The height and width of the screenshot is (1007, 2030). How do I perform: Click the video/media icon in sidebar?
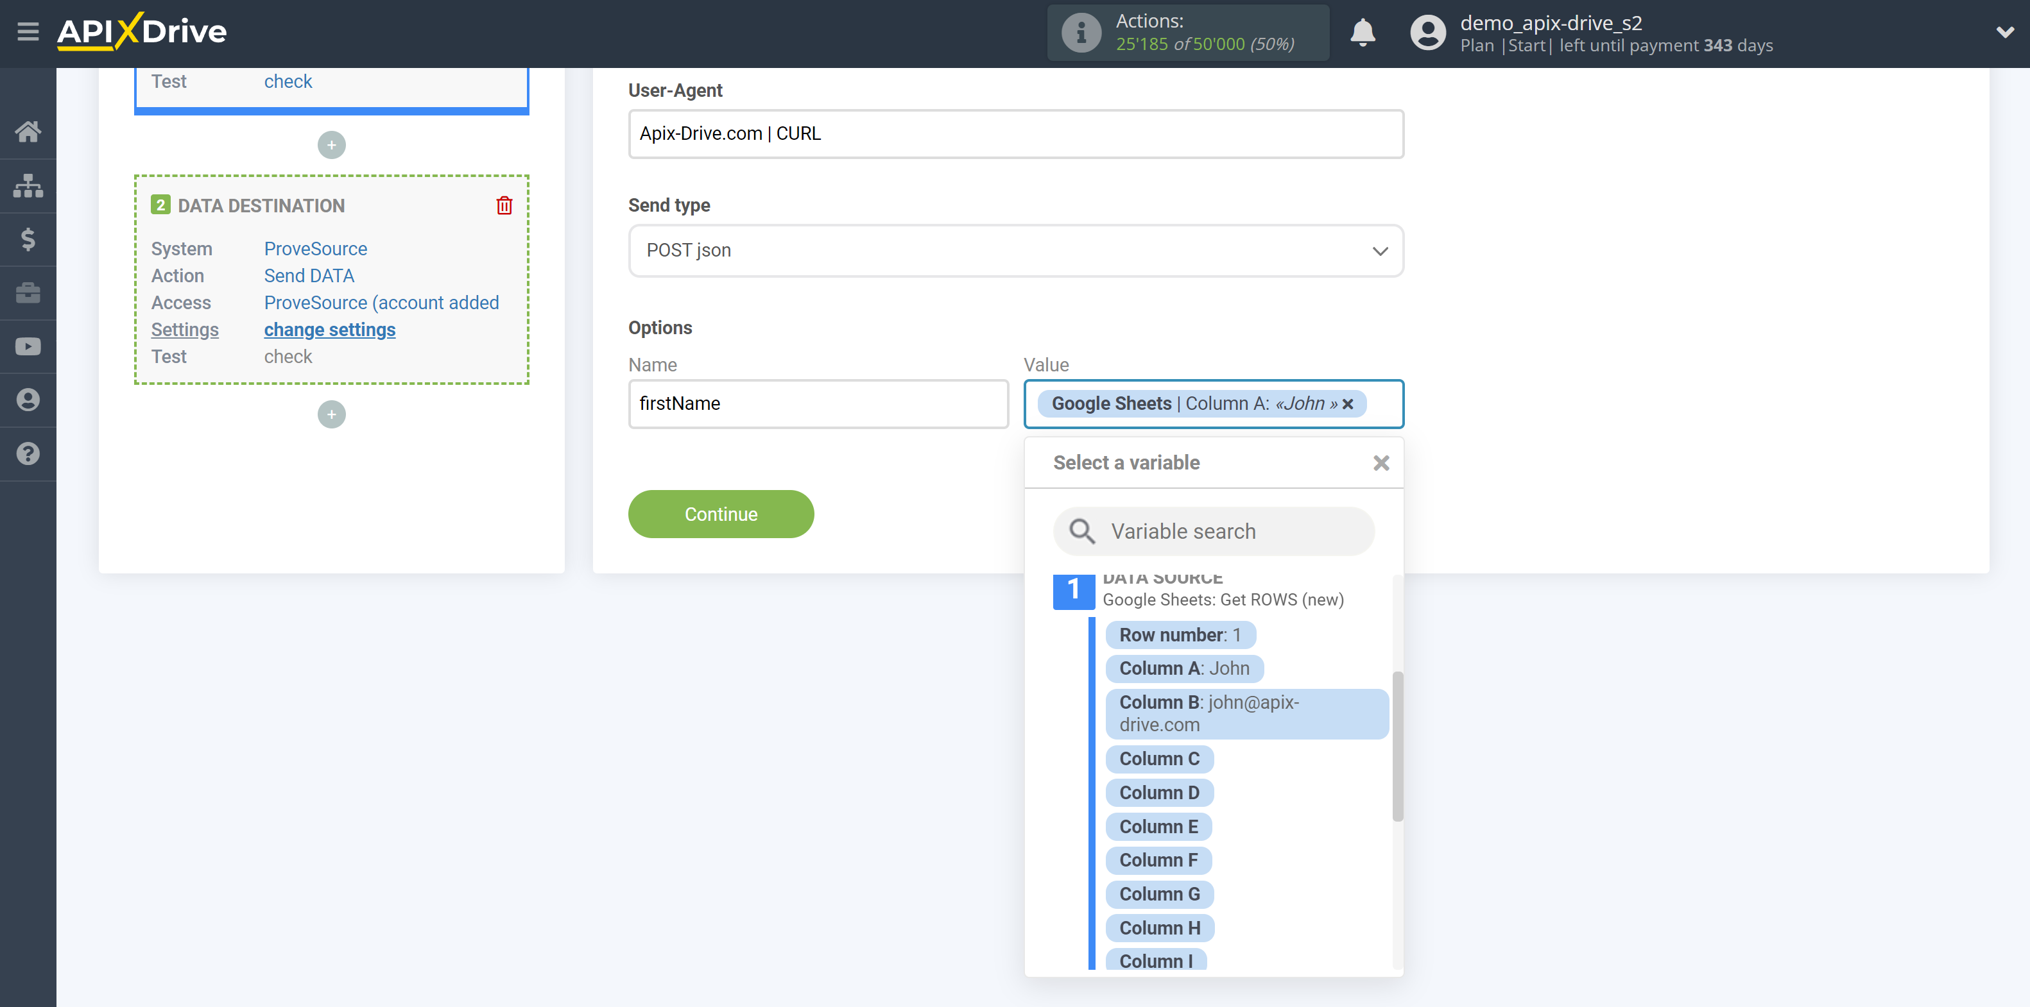pos(28,344)
